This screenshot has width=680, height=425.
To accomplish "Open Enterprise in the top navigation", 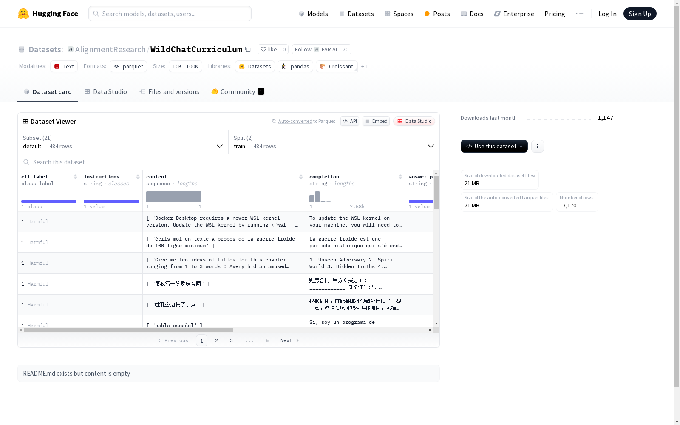I will click(x=514, y=14).
